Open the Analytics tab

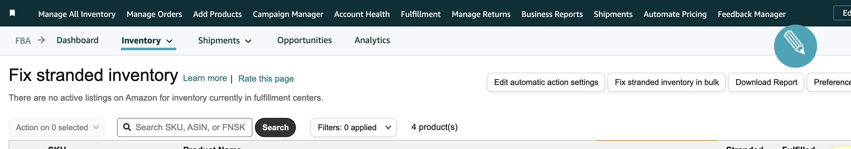pos(372,40)
